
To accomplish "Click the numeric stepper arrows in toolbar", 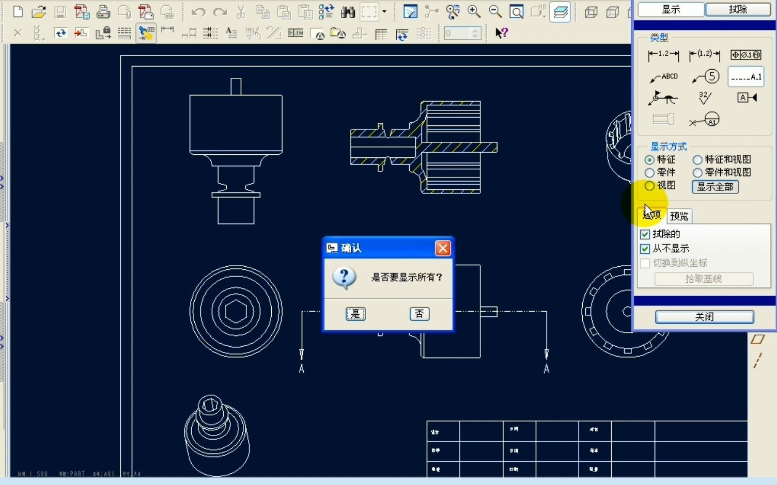I will pos(475,34).
